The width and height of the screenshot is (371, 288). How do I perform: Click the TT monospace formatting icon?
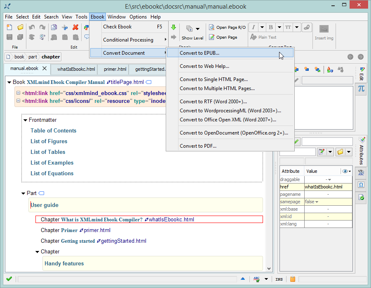[288, 27]
